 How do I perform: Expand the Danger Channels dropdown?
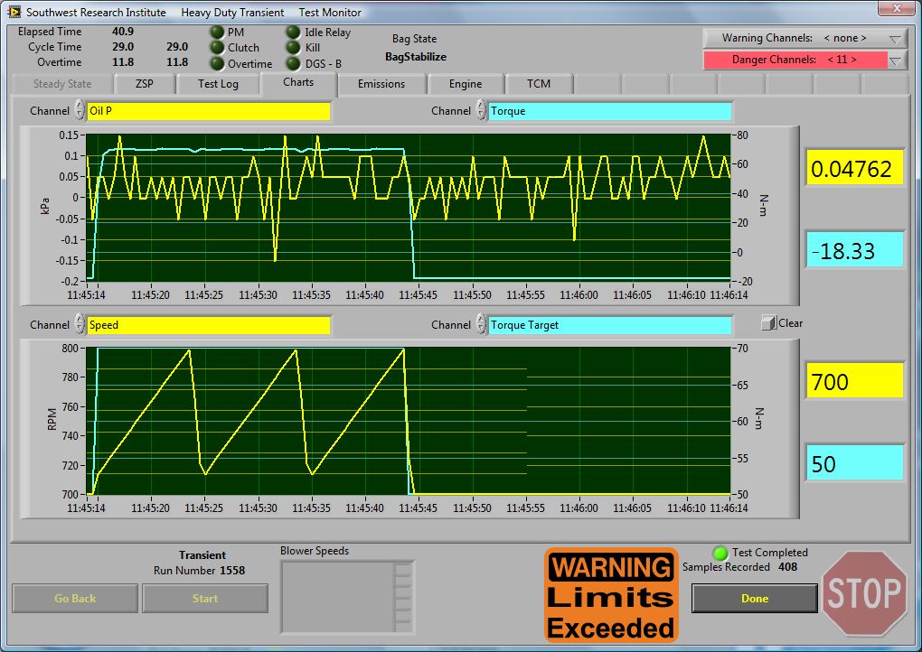895,60
